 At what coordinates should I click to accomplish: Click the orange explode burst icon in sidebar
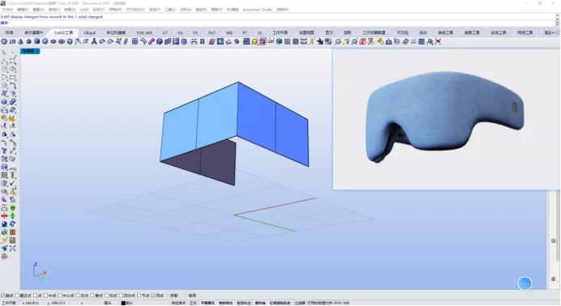[12, 118]
